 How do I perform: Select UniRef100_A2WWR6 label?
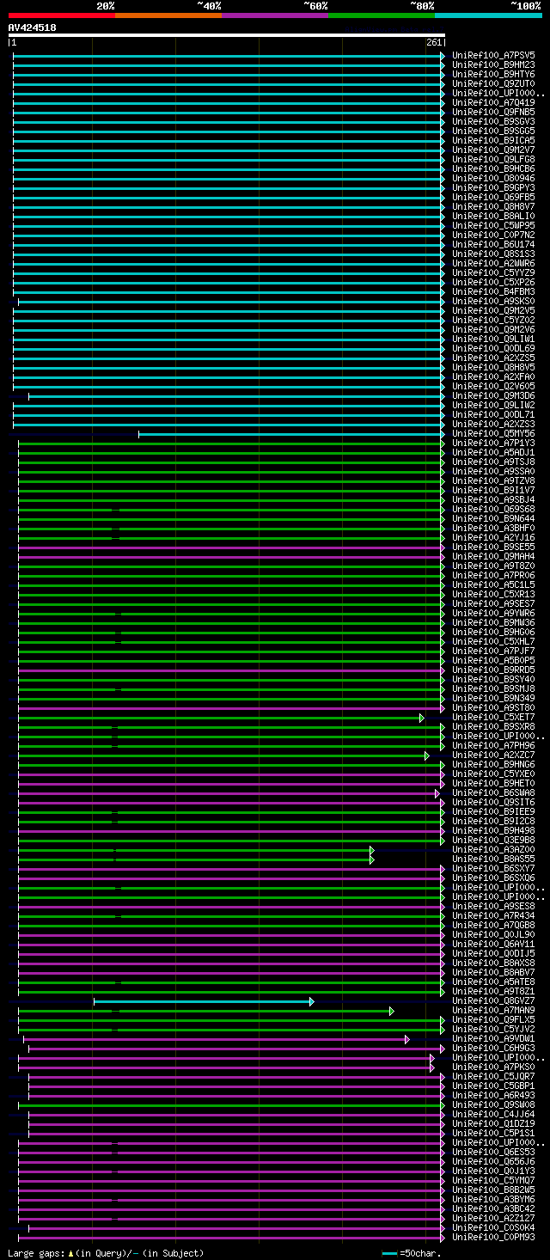tap(493, 263)
